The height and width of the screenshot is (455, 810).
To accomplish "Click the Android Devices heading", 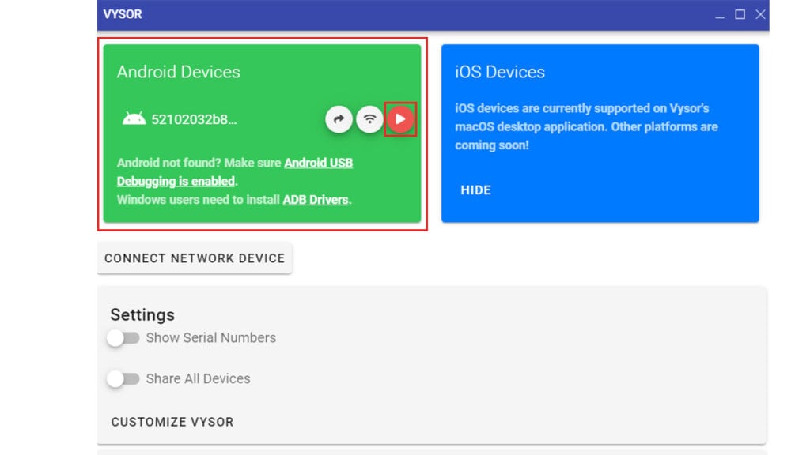I will click(178, 72).
